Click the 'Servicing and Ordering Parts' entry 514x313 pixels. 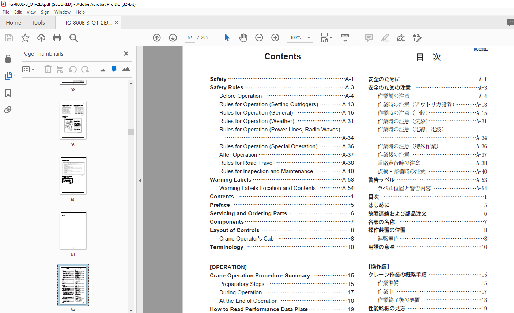248,213
